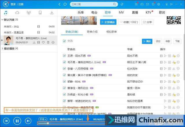Open the mobile device sidebar icon

click(x=40, y=12)
